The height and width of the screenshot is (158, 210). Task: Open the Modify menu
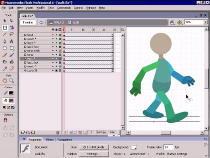pos(41,8)
